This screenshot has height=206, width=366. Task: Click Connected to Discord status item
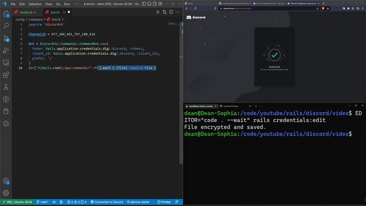pyautogui.click(x=107, y=202)
